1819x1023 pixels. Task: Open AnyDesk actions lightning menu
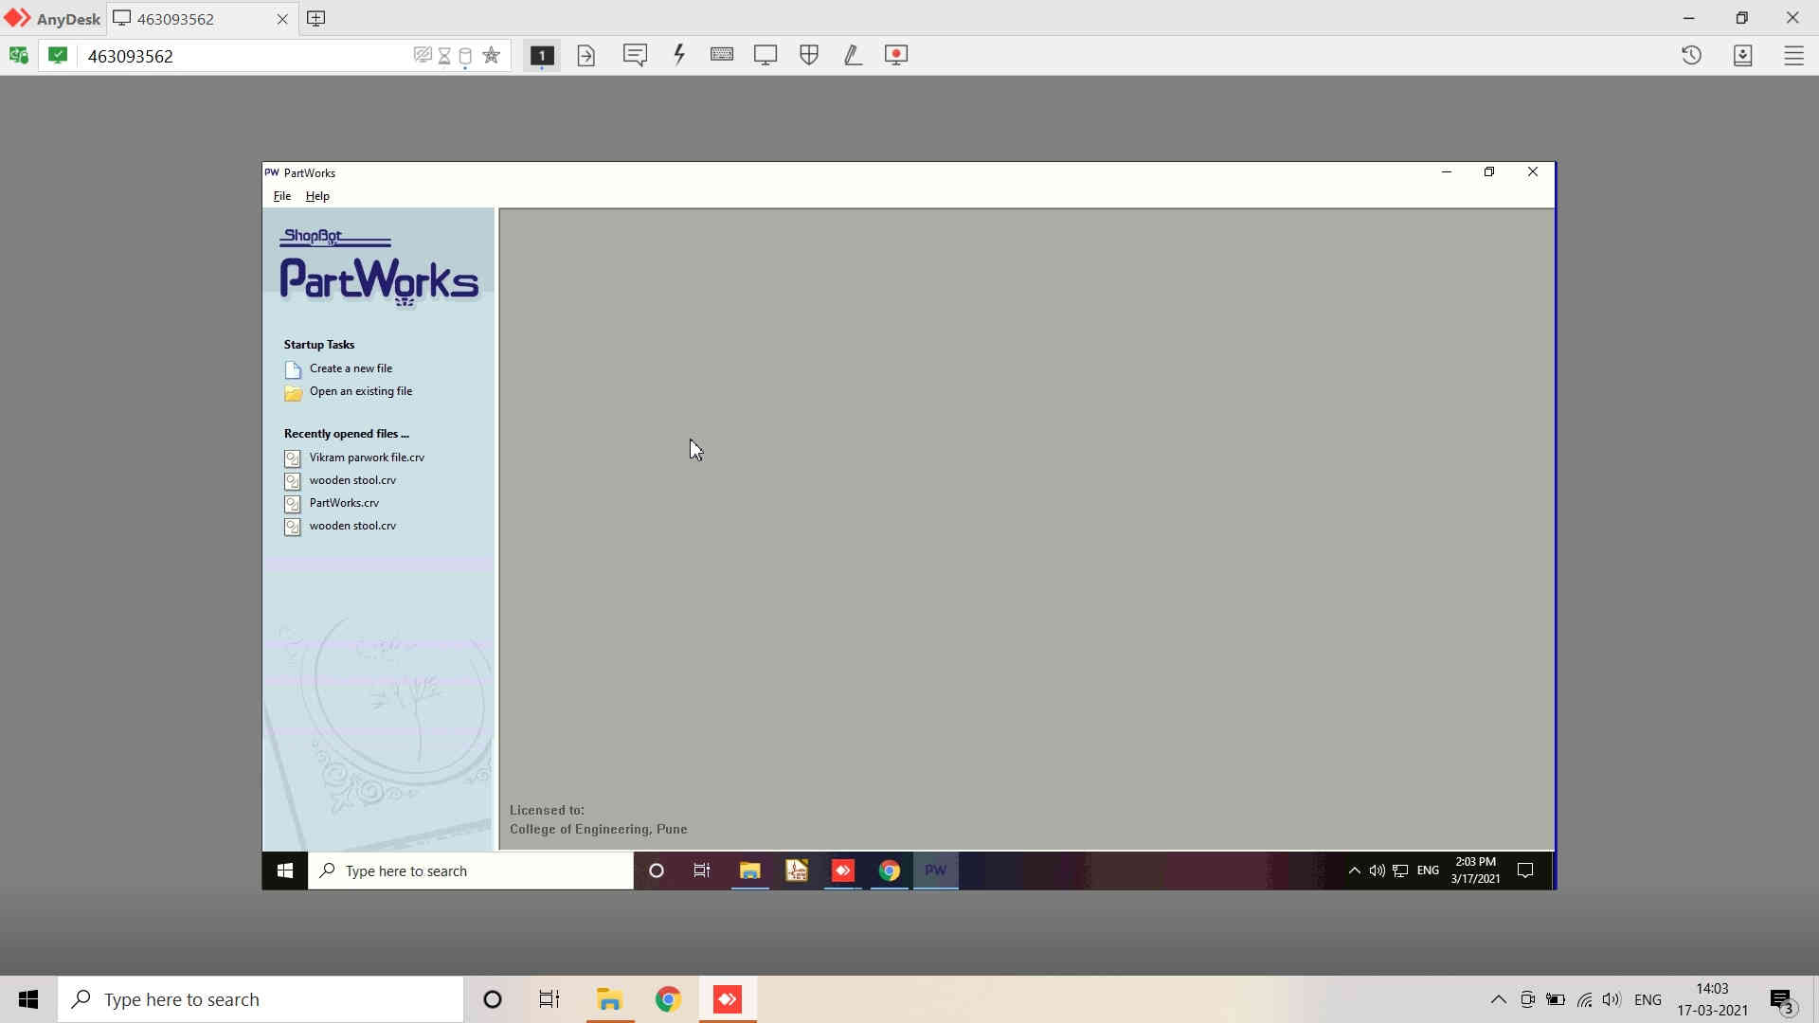[679, 54]
